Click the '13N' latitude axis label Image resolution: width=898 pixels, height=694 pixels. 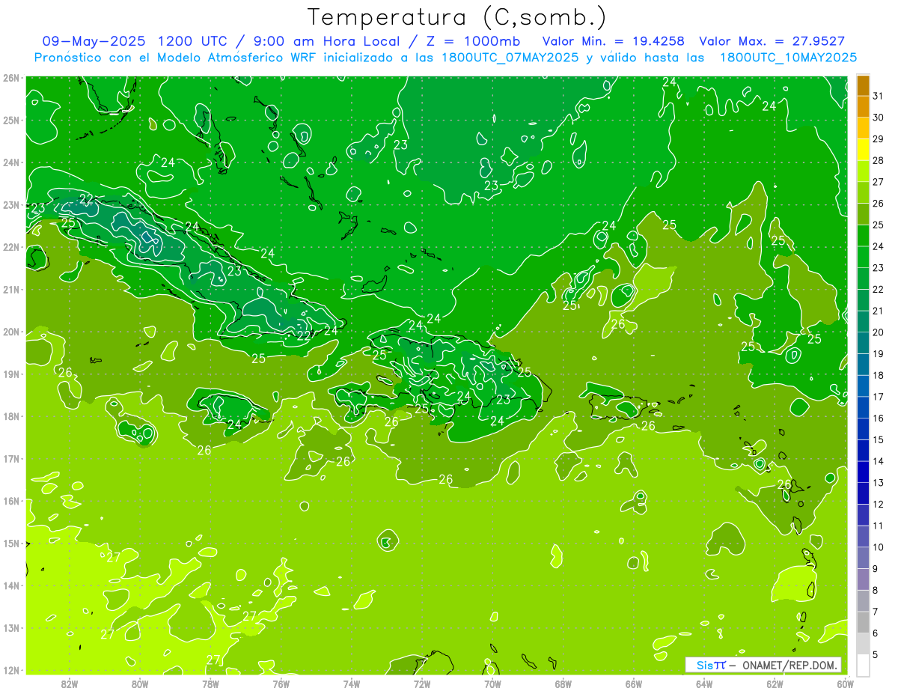[x=10, y=627]
